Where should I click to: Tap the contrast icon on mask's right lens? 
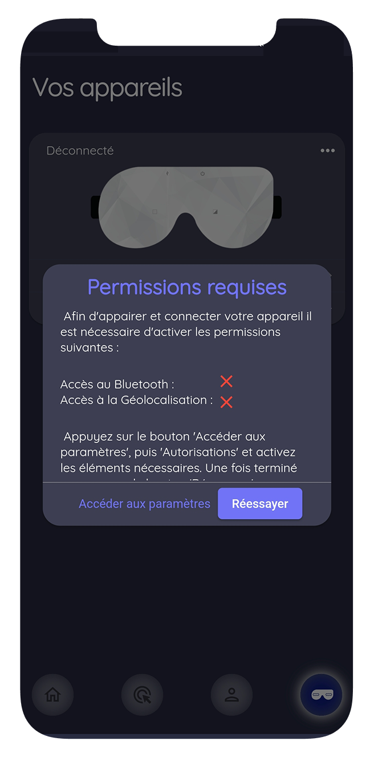coord(215,212)
